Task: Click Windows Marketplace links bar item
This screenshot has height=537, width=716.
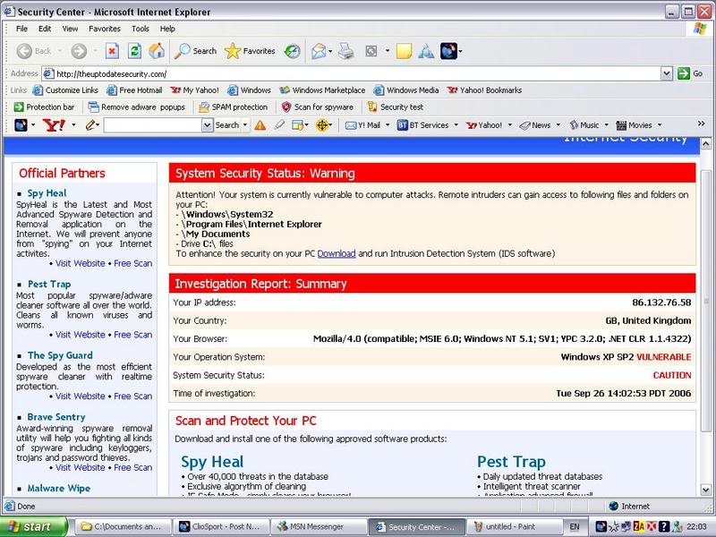Action: pyautogui.click(x=322, y=90)
